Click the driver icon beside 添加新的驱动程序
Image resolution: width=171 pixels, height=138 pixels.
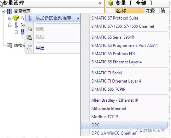(30, 18)
